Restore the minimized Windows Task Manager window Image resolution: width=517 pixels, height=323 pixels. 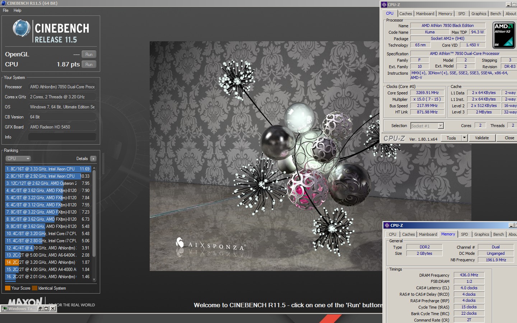pyautogui.click(x=40, y=309)
